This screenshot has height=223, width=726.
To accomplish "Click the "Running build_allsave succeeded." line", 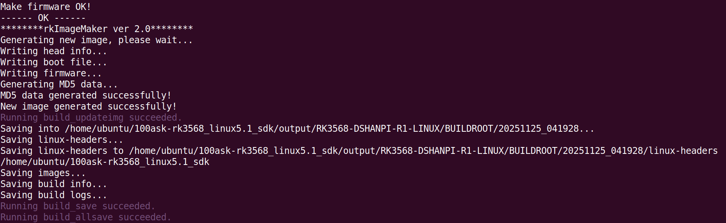I will [x=86, y=217].
